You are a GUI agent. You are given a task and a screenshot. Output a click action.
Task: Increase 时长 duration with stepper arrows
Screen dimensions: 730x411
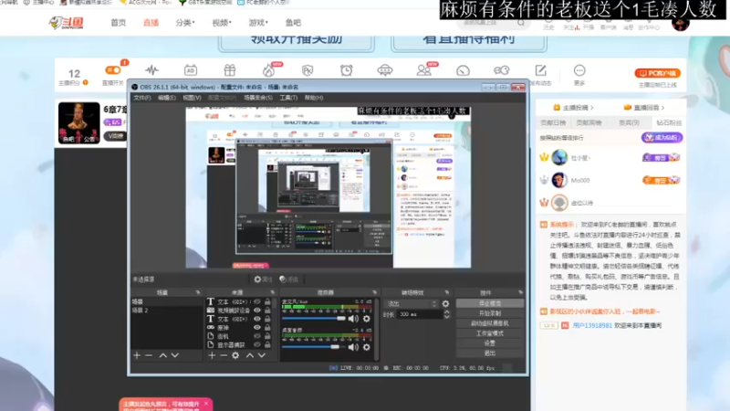pyautogui.click(x=447, y=312)
